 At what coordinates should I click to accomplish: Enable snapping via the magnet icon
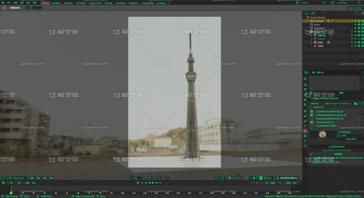145,178
